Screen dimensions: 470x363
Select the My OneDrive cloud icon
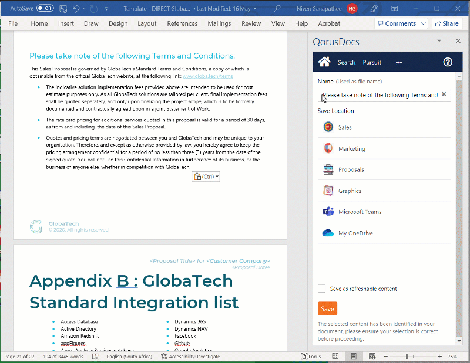tap(328, 233)
